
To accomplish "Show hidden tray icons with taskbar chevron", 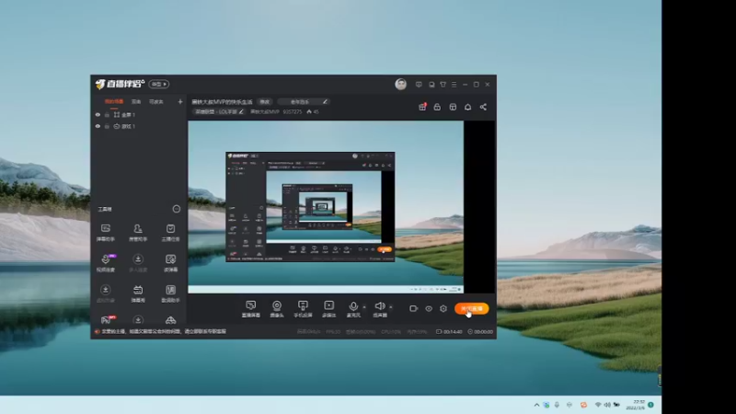I will [536, 405].
